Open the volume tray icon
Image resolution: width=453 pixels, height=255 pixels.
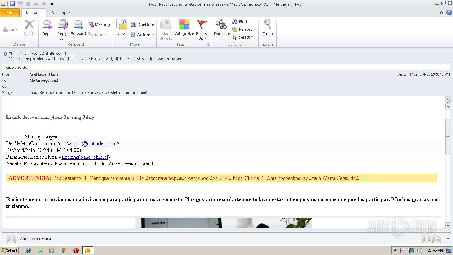click(420, 250)
